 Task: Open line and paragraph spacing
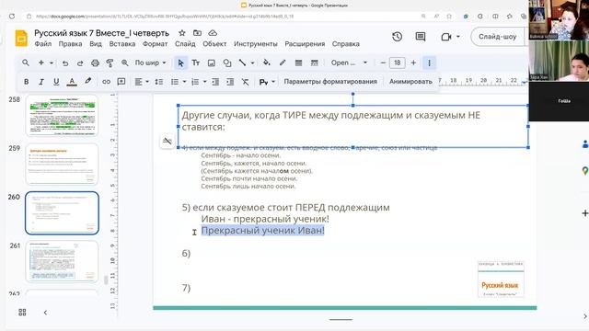click(159, 82)
